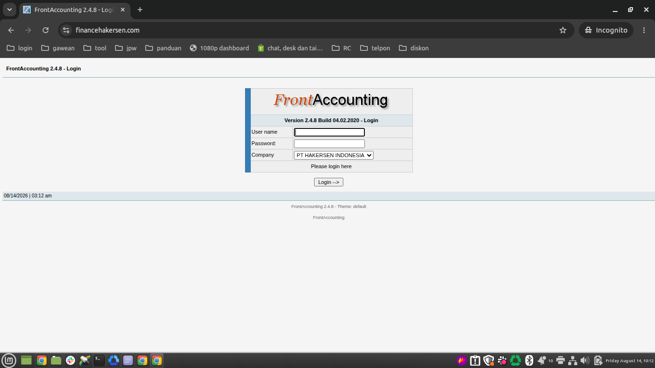This screenshot has width=655, height=368.
Task: Click the Password input field
Action: (329, 144)
